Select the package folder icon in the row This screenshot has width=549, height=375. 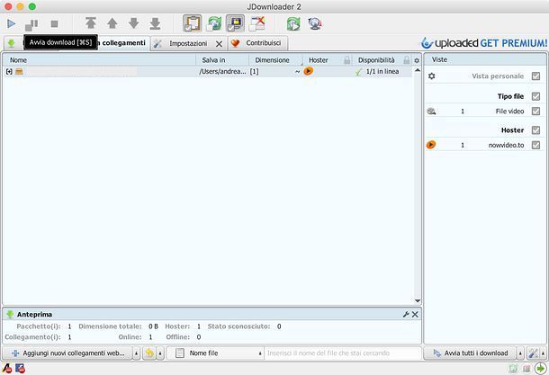[19, 71]
